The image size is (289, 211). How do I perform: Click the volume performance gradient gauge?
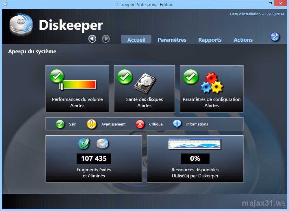pos(78,85)
